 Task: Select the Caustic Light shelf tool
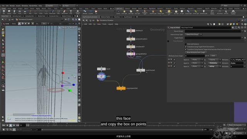[x=188, y=12]
